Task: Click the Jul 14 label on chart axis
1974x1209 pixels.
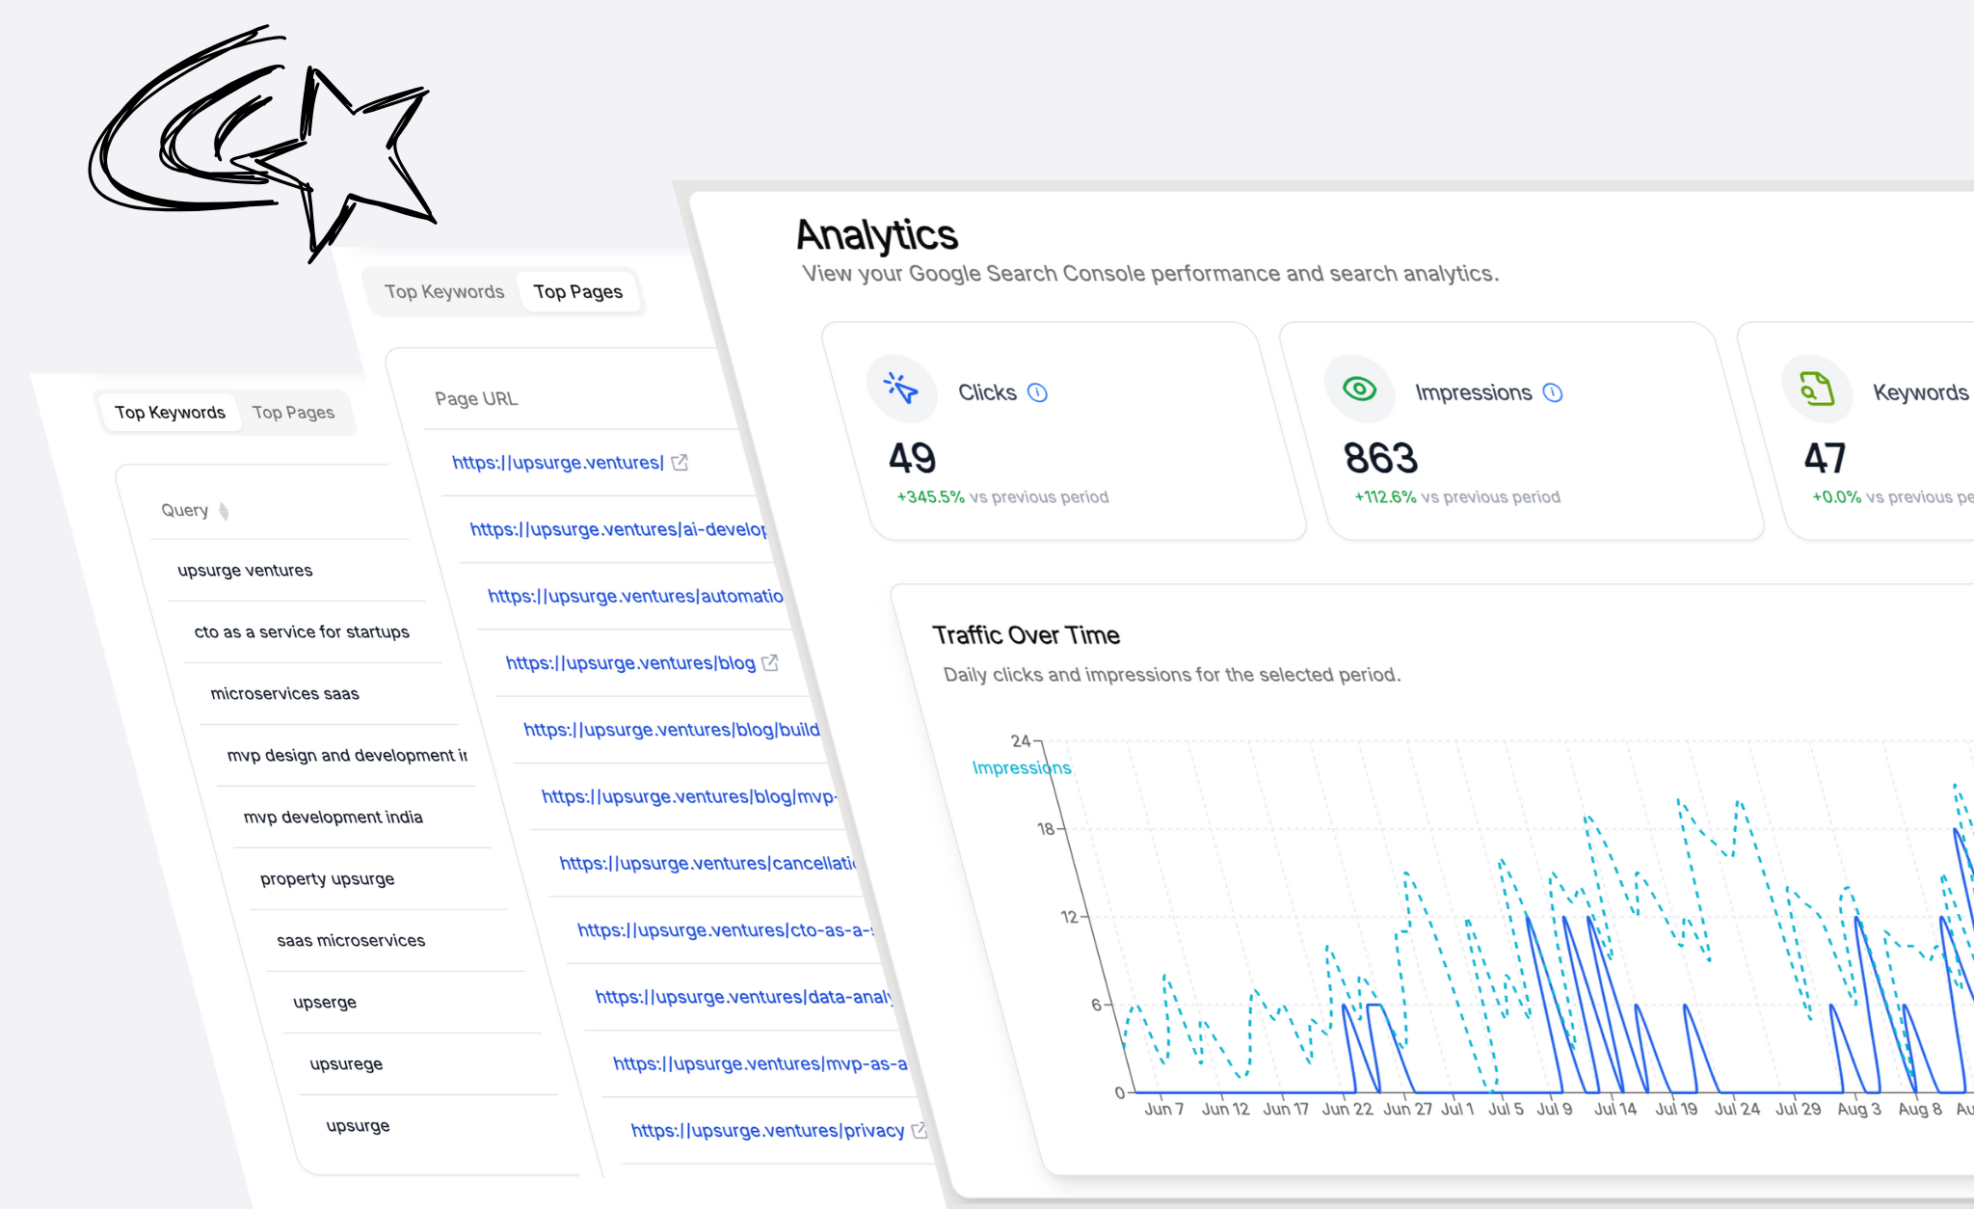Action: tap(1615, 1109)
